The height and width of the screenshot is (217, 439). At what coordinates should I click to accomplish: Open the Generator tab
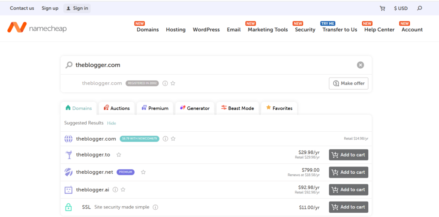click(x=195, y=108)
